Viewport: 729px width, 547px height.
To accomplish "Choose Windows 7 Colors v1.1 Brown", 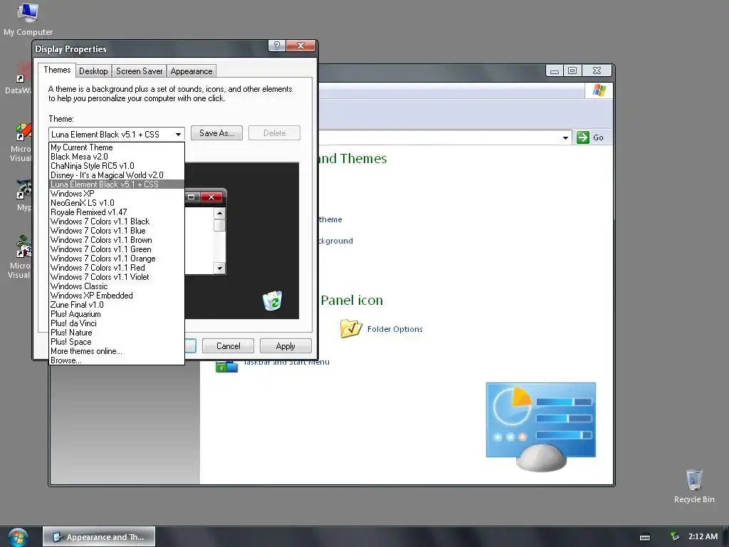I will point(117,240).
